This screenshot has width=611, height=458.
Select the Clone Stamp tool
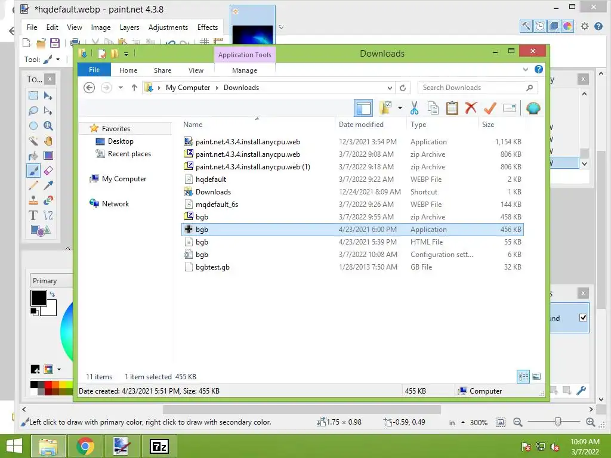tap(33, 200)
